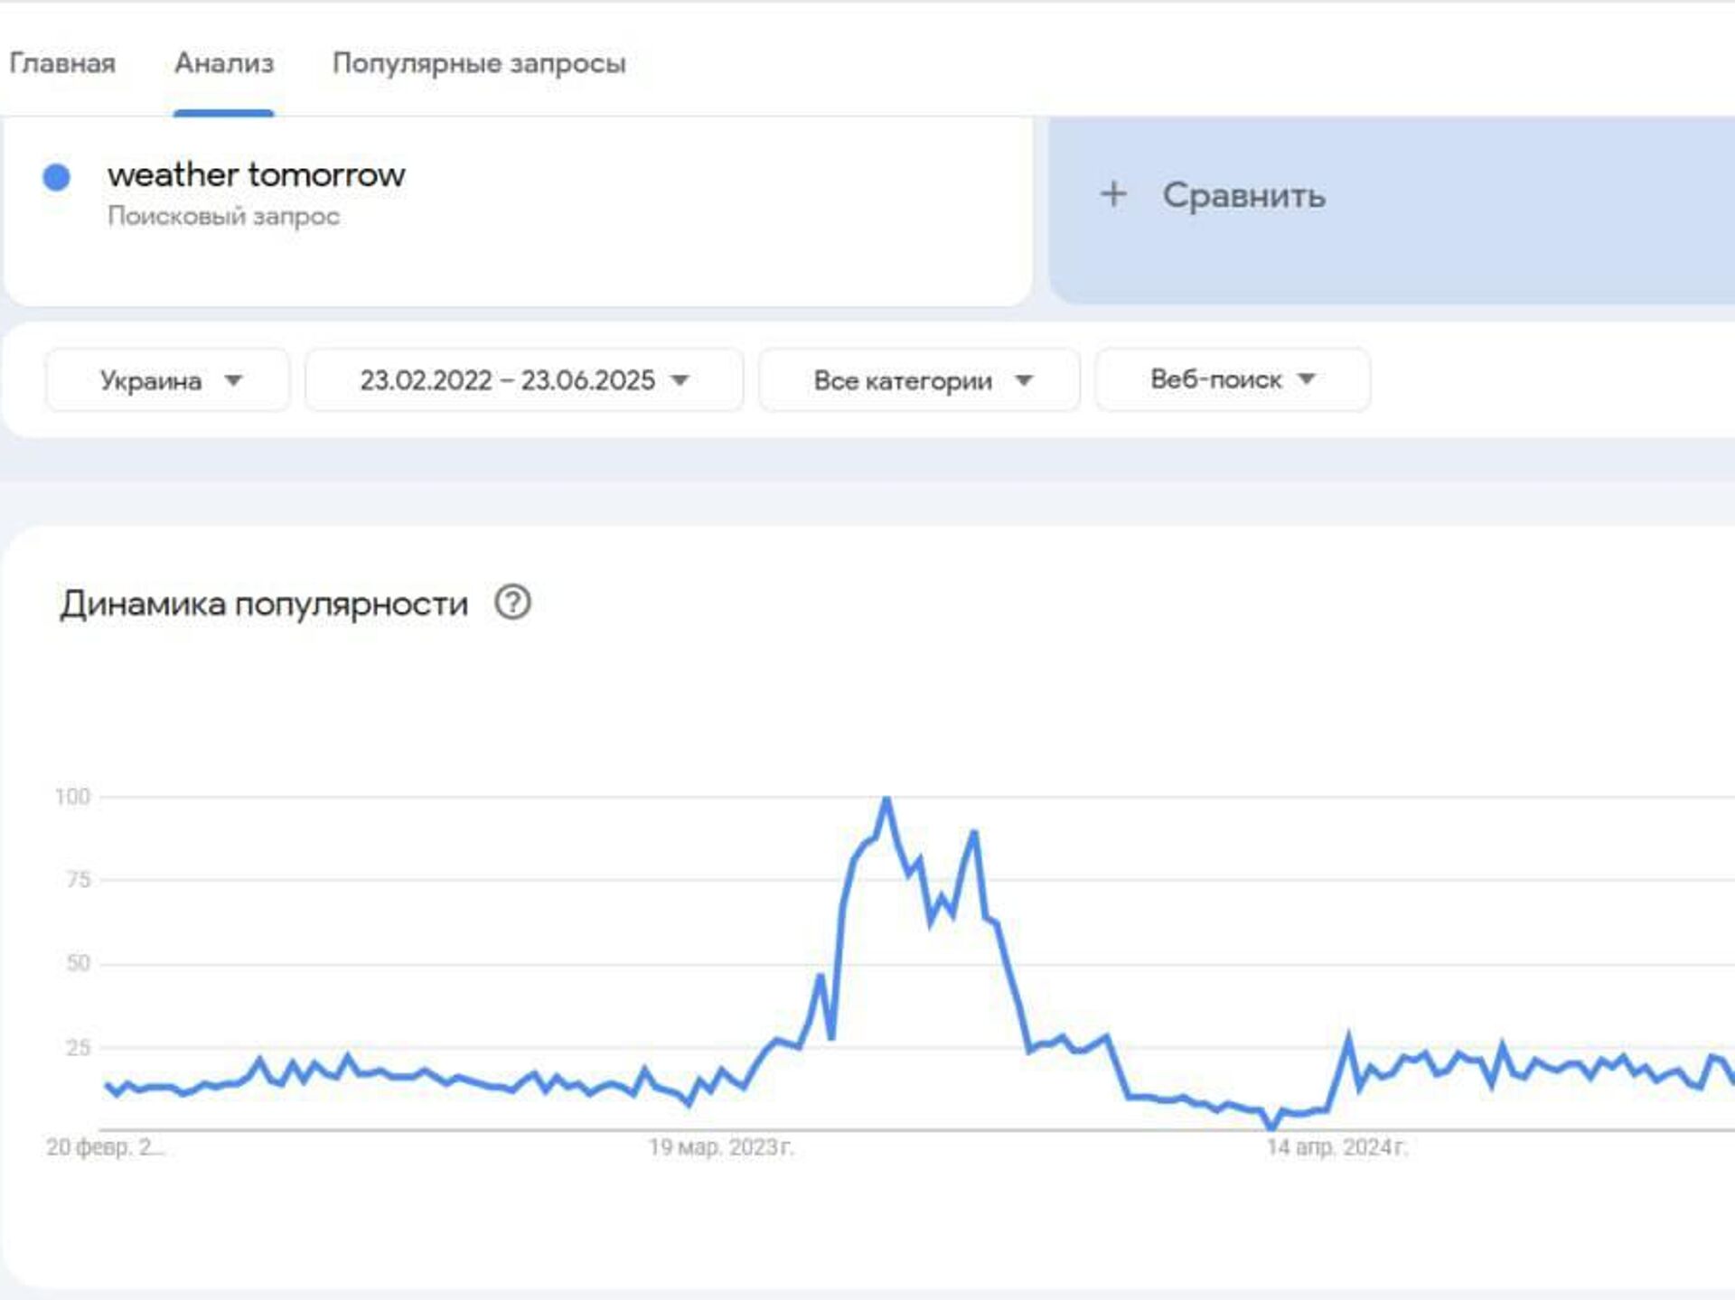Click the 19 мар. 2023 г. axis label
The width and height of the screenshot is (1735, 1300).
[x=721, y=1147]
